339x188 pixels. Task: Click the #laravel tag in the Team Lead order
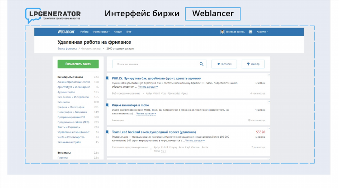[x=196, y=147]
